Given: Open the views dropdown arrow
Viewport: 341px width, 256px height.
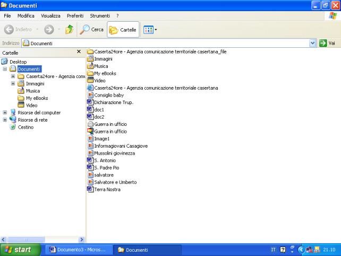Looking at the screenshot, I should [x=156, y=30].
